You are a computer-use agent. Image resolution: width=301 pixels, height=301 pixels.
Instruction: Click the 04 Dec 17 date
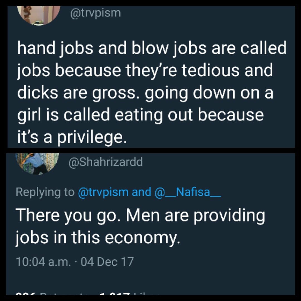click(x=107, y=262)
